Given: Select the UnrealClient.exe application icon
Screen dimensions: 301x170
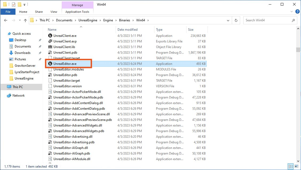Looking at the screenshot, I should click(x=50, y=36).
